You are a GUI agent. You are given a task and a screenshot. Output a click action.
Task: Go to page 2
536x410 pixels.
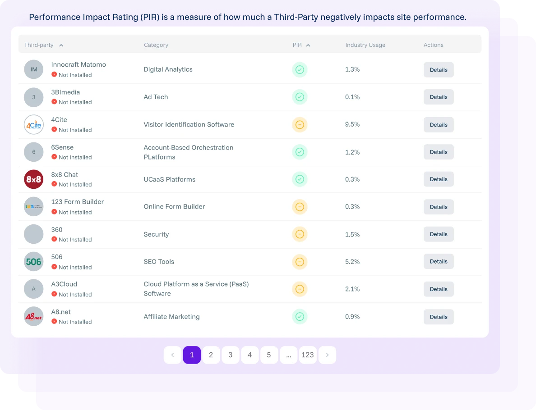[x=211, y=355]
